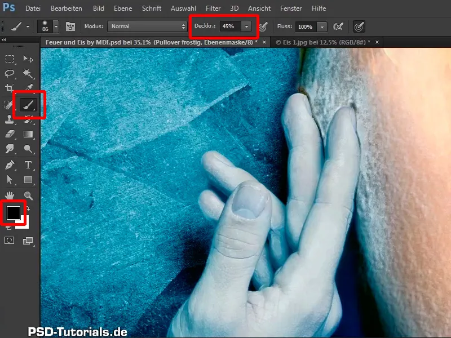
Task: Open the Modus blend mode dropdown
Action: tap(148, 26)
